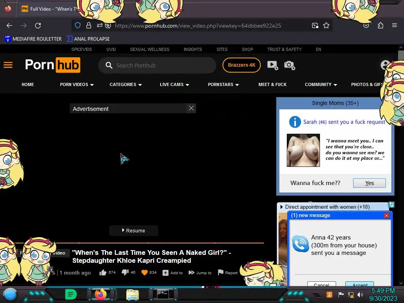Select the Full Video browser tab

pos(49,9)
